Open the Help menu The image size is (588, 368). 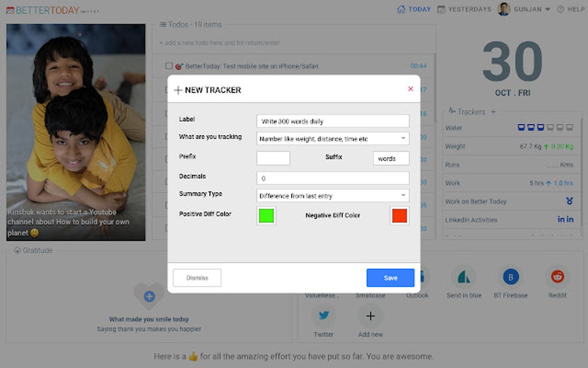point(571,9)
